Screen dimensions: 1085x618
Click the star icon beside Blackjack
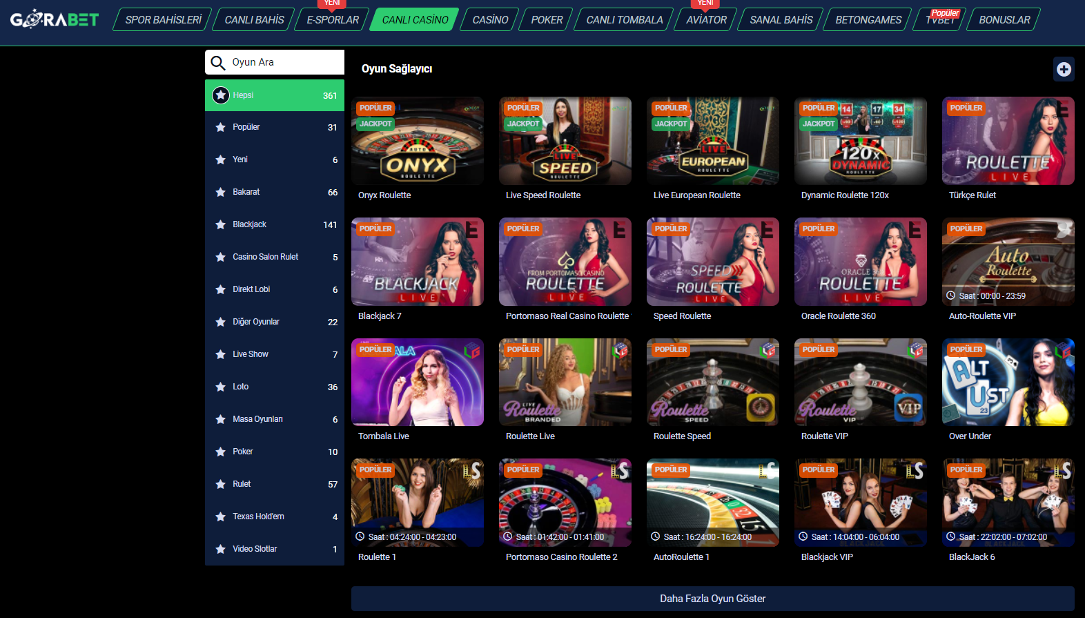[x=220, y=224]
